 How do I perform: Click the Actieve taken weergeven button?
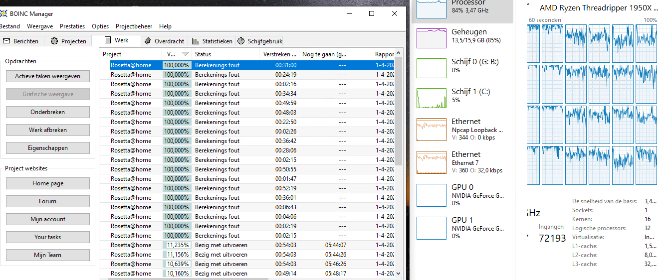[x=48, y=76]
